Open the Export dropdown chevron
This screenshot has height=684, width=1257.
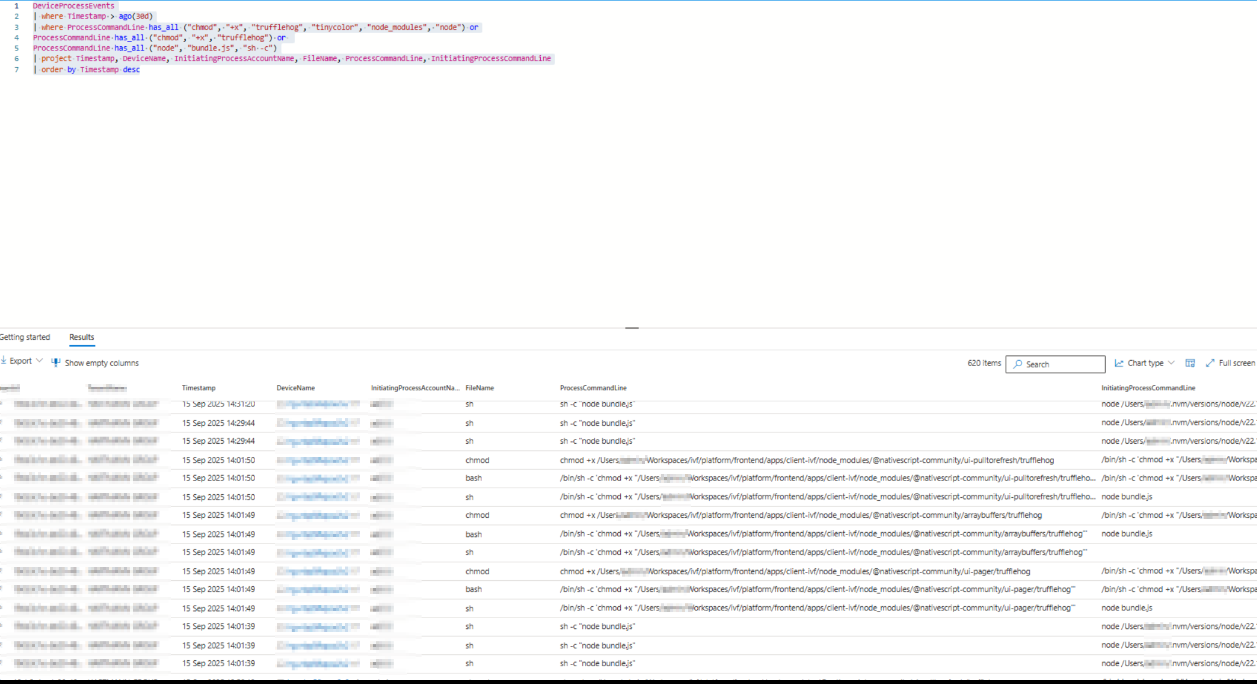tap(39, 361)
